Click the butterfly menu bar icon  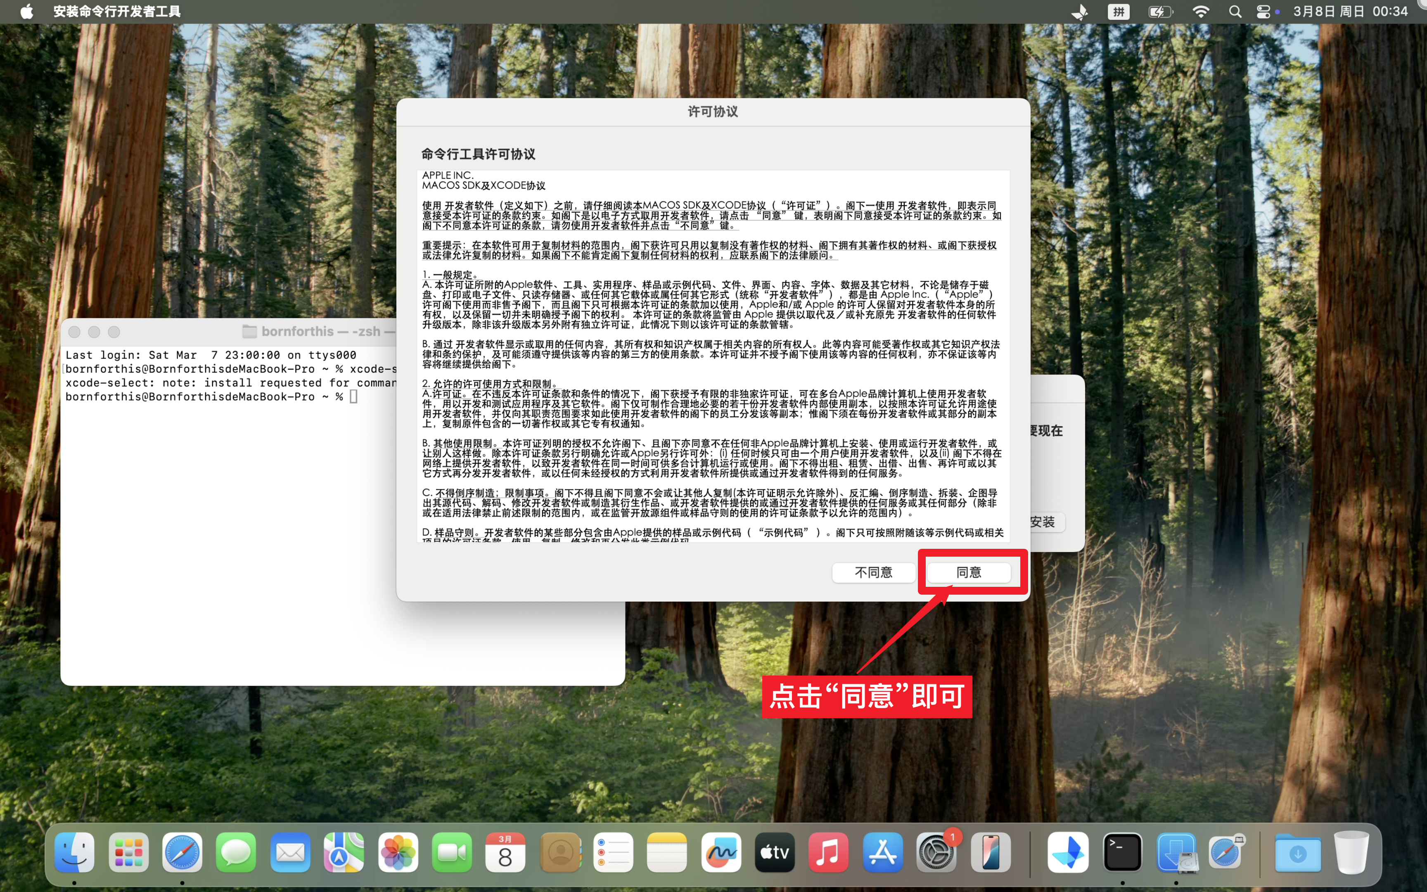pyautogui.click(x=1080, y=11)
